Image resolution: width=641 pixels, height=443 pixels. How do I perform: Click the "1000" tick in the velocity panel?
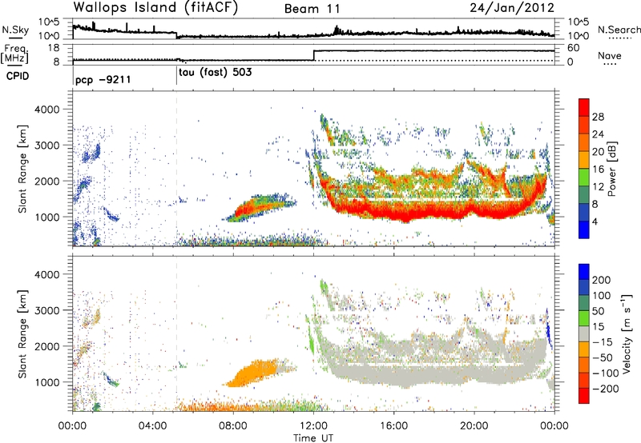[x=47, y=382]
